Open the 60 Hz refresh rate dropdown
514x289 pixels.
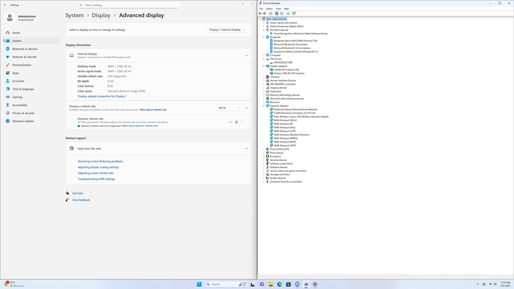point(229,108)
